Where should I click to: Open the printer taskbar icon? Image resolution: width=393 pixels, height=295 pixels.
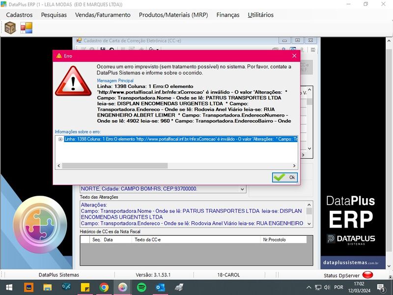coord(179,288)
